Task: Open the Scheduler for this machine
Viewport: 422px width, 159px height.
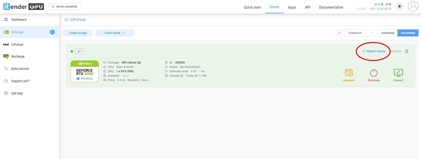Action: point(349,75)
